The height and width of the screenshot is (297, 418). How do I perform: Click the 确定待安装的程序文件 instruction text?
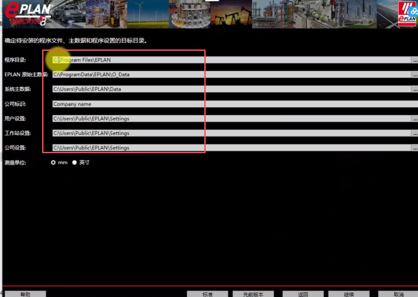pos(76,41)
